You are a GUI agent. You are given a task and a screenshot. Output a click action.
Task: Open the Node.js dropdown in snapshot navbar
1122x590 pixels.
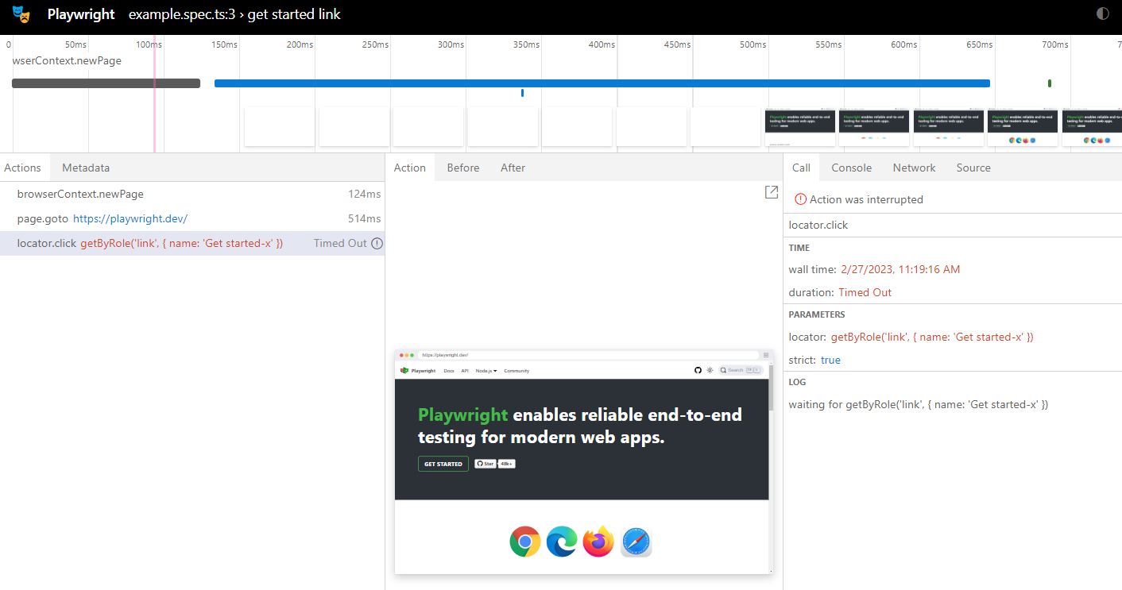coord(483,371)
